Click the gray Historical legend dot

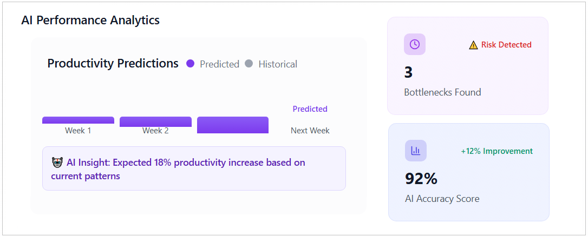(x=249, y=64)
